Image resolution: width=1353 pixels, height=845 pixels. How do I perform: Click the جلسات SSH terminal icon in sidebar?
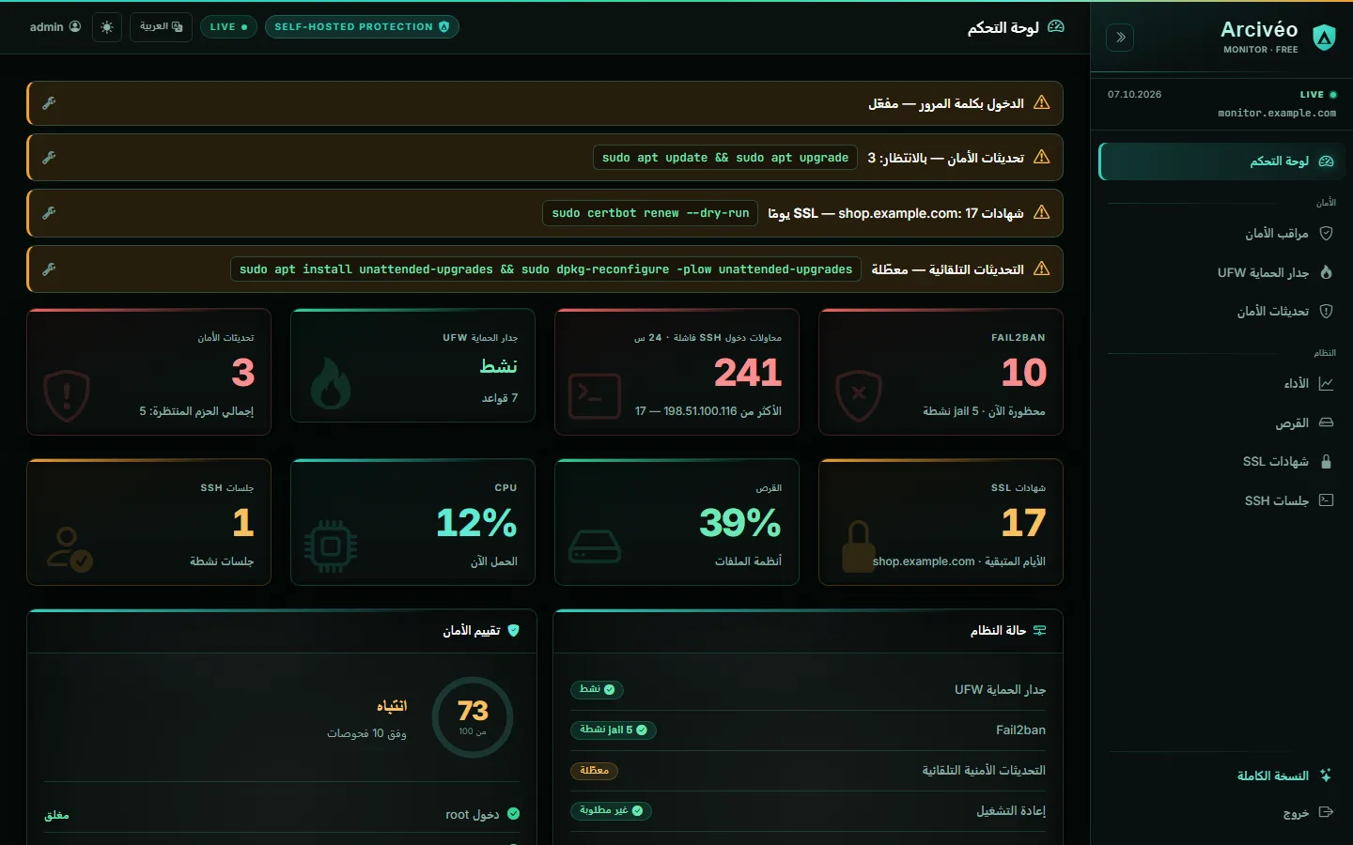point(1326,500)
